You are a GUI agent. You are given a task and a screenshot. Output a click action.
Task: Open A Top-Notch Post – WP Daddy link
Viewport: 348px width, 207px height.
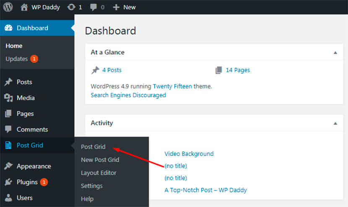coord(205,190)
